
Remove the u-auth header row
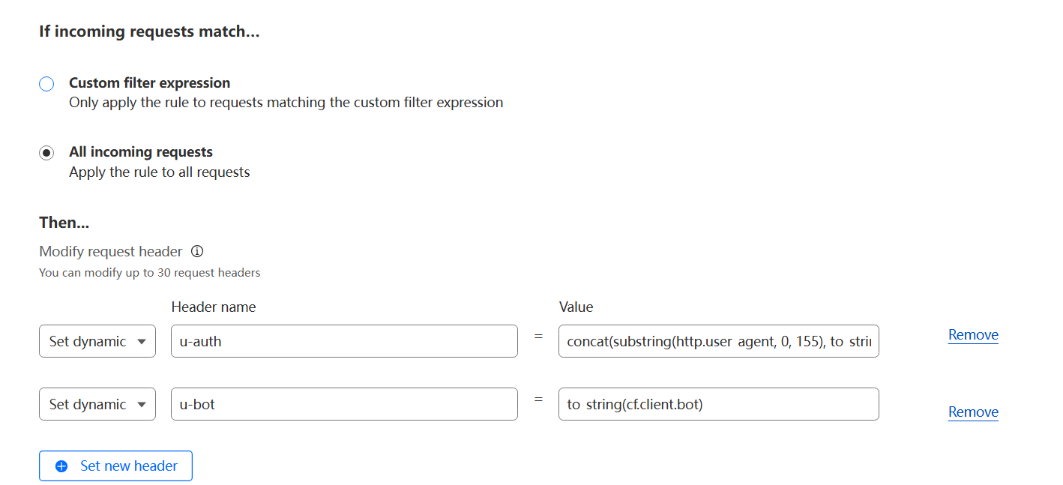(973, 335)
